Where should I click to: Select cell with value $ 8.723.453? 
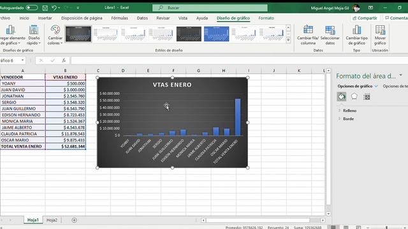[65, 114]
